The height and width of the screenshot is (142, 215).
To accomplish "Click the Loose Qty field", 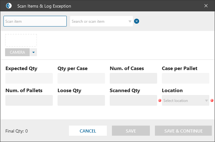I will click(81, 100).
